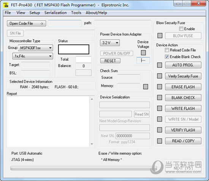Open the About/Help menu
209x181 pixels.
tap(96, 13)
